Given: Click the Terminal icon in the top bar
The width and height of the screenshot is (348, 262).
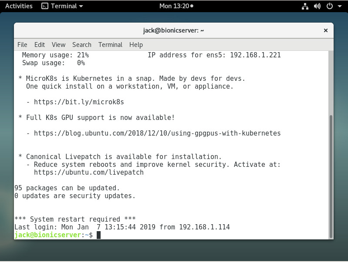Looking at the screenshot, I should tap(45, 6).
